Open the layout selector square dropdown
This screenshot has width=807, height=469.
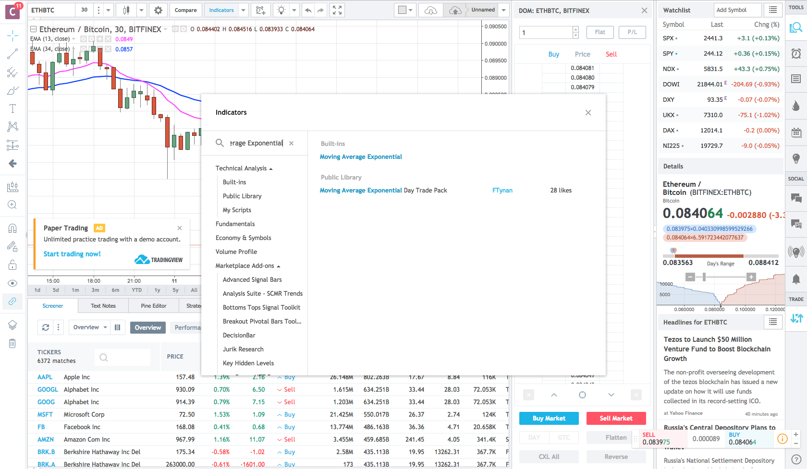(x=405, y=10)
